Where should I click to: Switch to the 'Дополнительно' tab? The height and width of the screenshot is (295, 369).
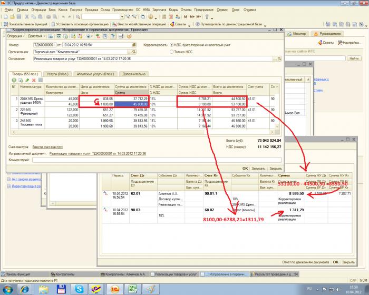click(x=134, y=74)
